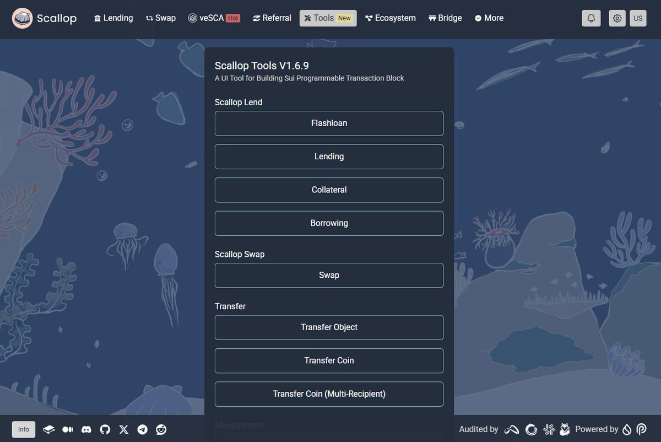Choose the Borrowing tool
This screenshot has height=442, width=661.
pos(329,223)
